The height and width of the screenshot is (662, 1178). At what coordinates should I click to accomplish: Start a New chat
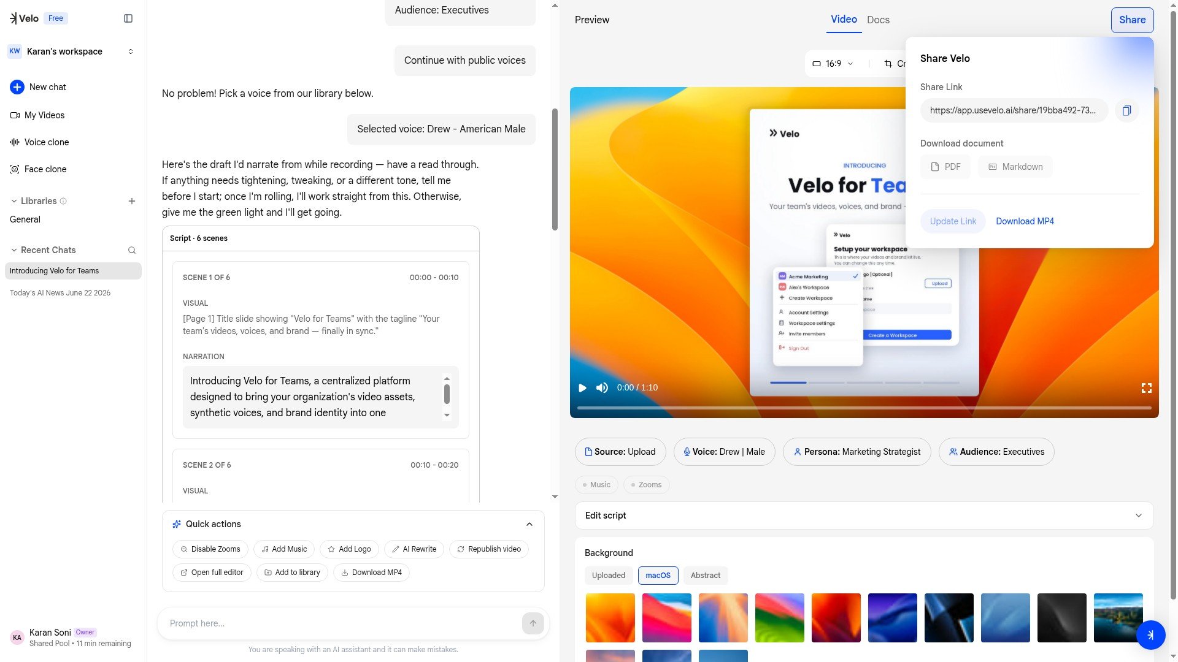(38, 87)
